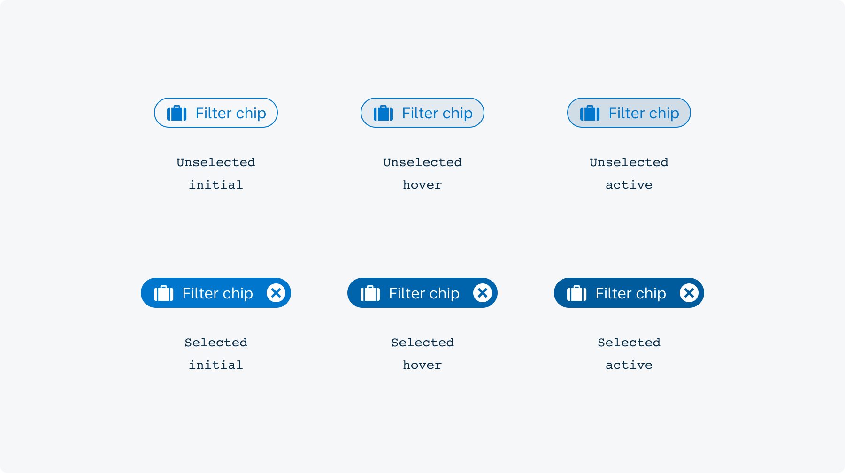
Task: Click the Unselected hover caption text
Action: coord(422,173)
